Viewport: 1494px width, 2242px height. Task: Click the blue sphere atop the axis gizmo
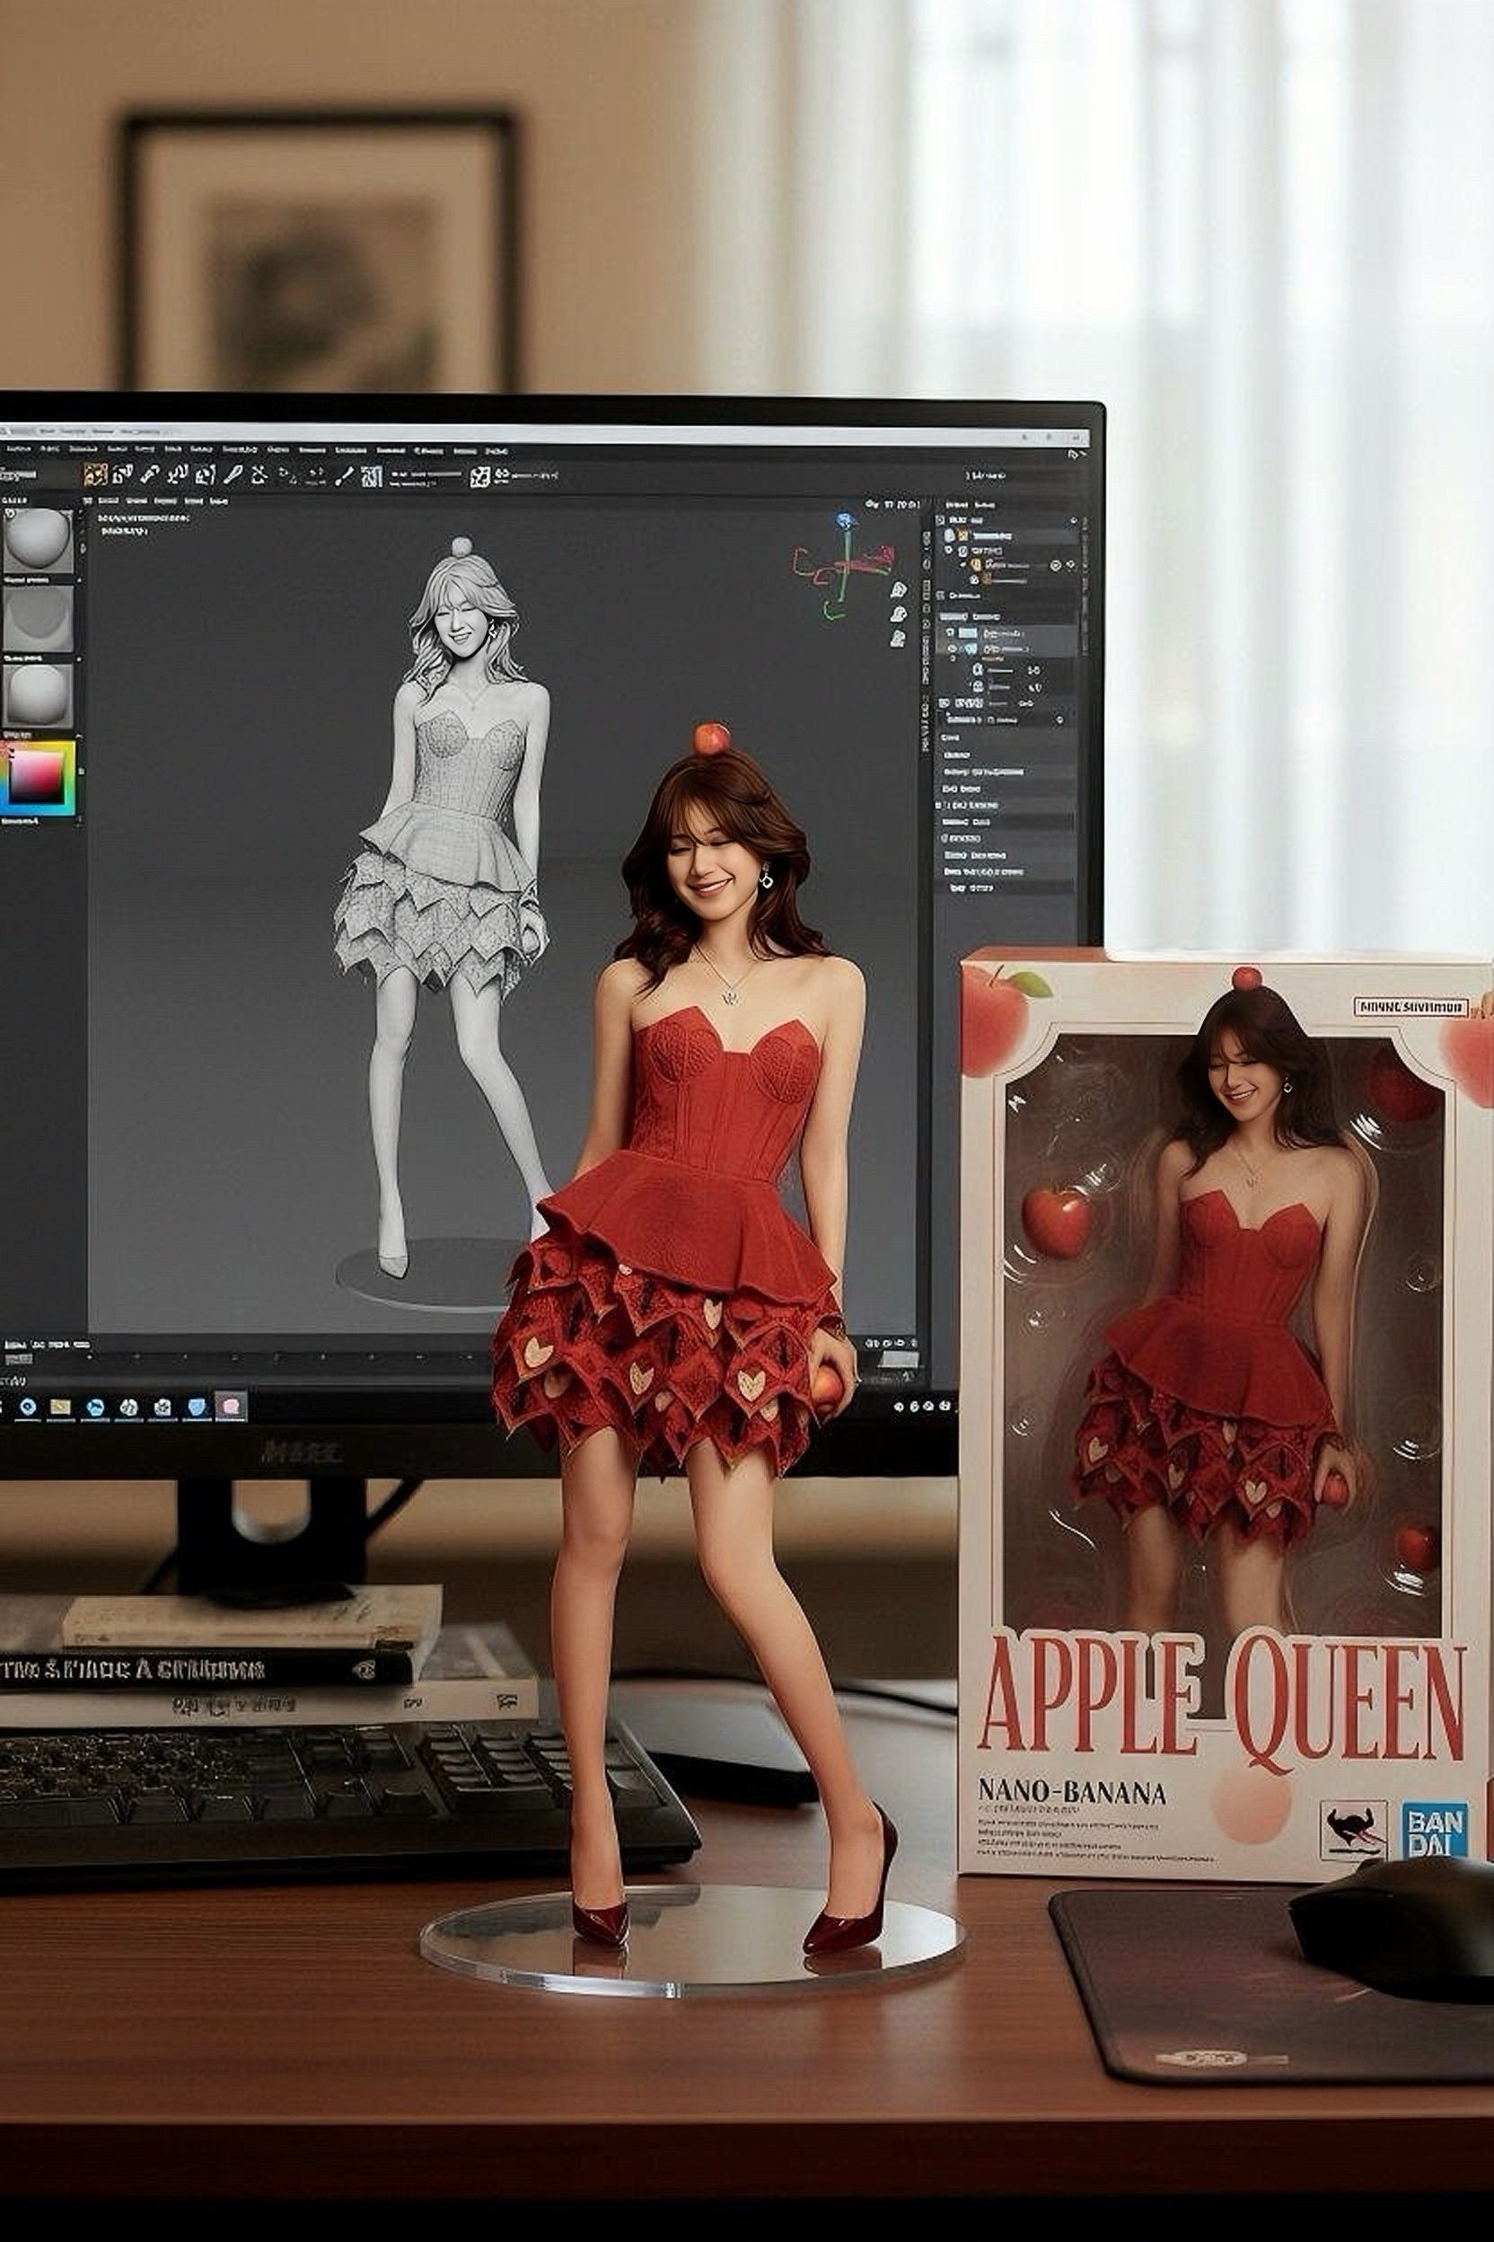click(x=844, y=520)
